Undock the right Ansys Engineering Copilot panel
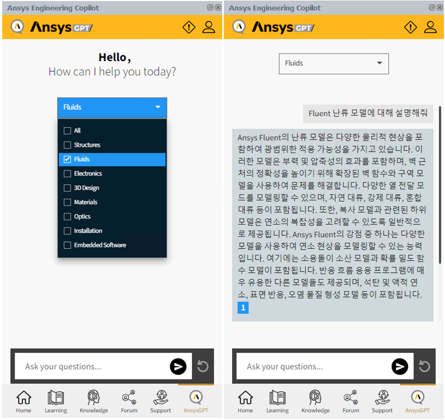This screenshot has width=445, height=420. [x=432, y=8]
